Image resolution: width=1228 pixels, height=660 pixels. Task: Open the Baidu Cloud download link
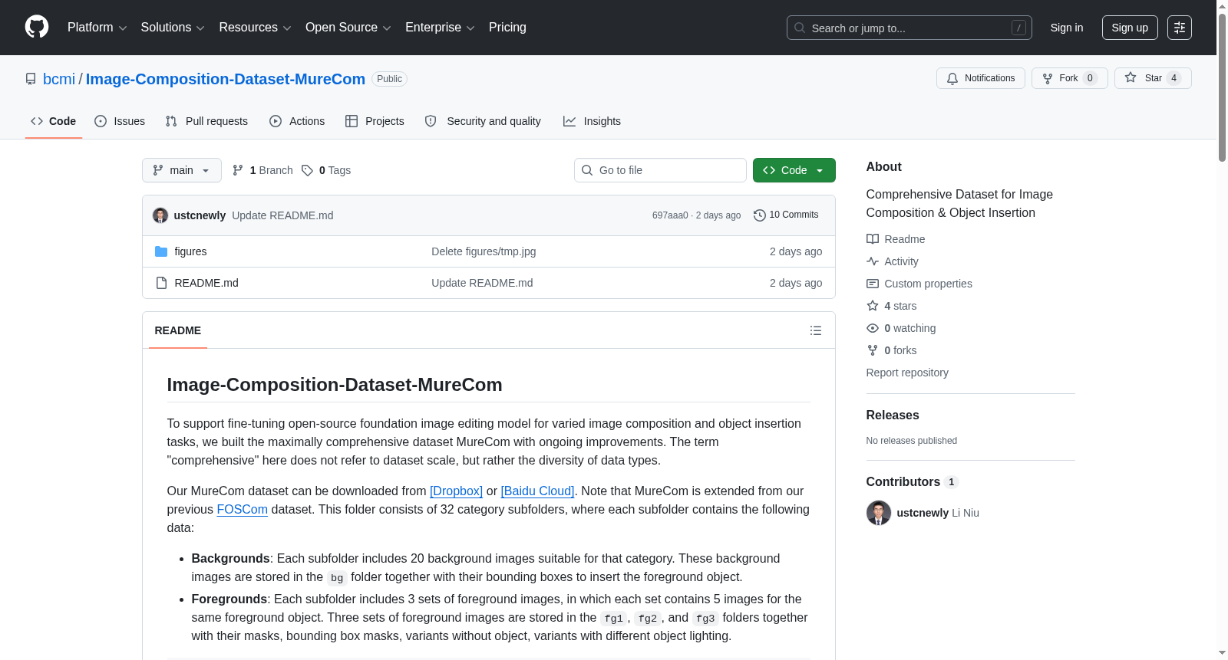(x=537, y=491)
